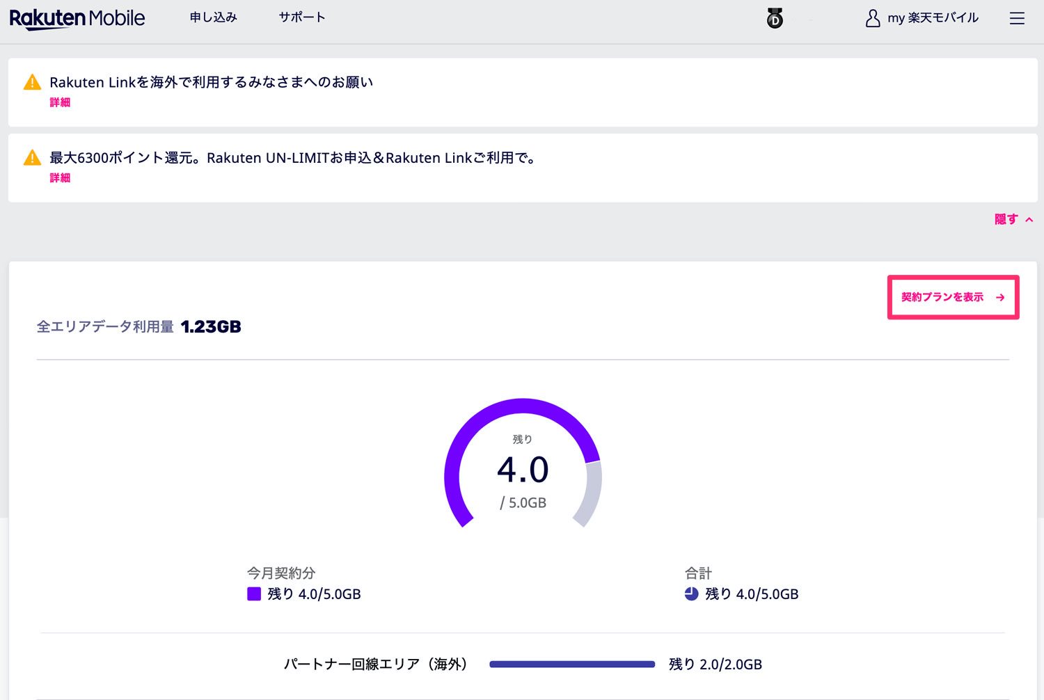Open the サポート menu
The width and height of the screenshot is (1044, 700).
pos(302,17)
